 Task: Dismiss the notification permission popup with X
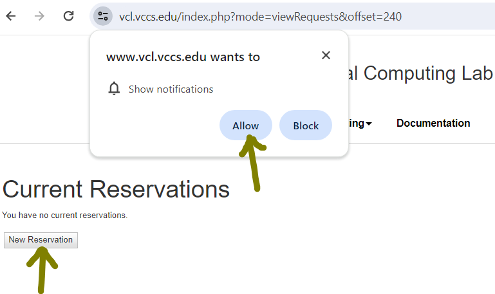326,55
